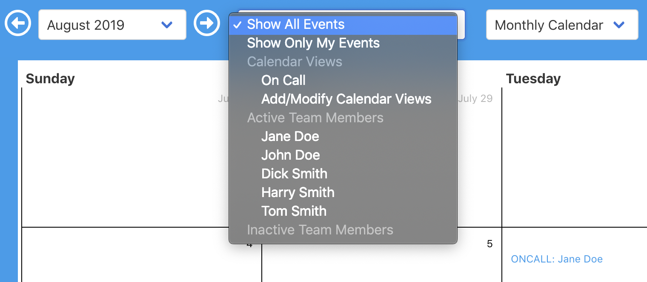The image size is (647, 282).
Task: Open the August 2019 month dropdown
Action: tap(112, 25)
